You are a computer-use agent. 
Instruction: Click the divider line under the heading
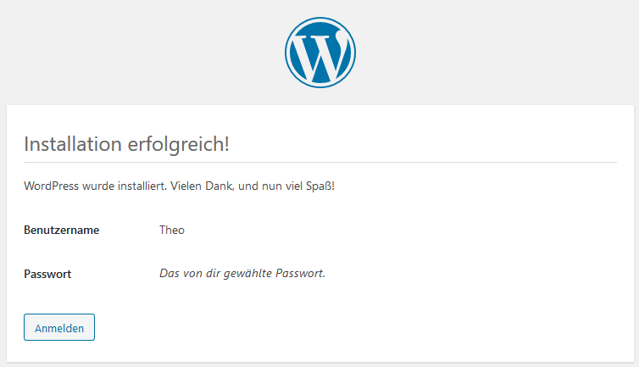[320, 162]
